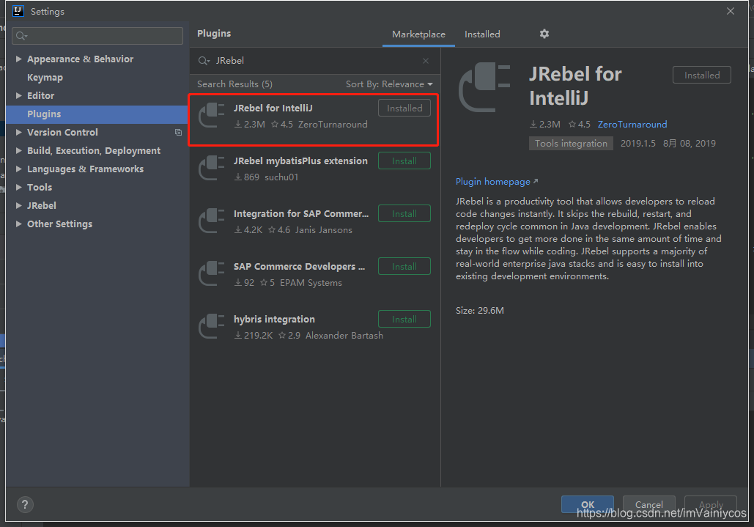Image resolution: width=754 pixels, height=527 pixels.
Task: Click the 2019.1.5 version text
Action: pos(637,143)
